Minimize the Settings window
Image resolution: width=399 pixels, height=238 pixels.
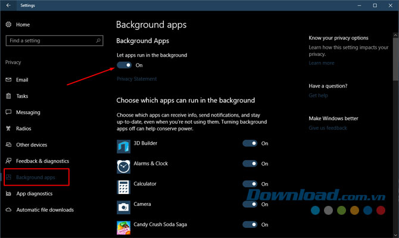click(x=359, y=5)
